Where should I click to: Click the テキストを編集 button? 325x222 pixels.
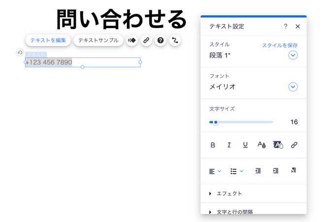click(48, 40)
